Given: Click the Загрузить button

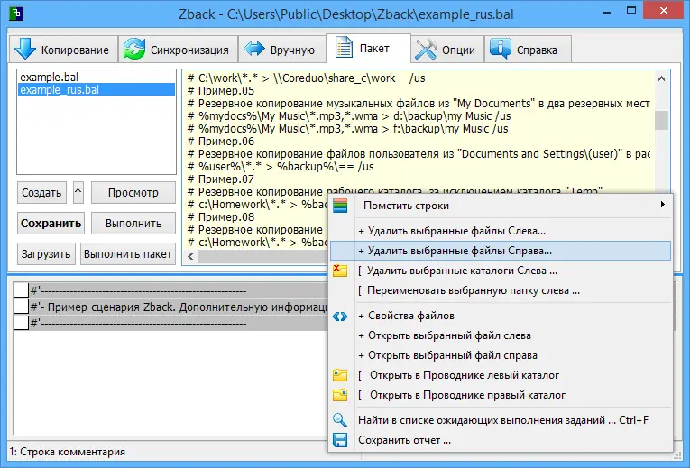Looking at the screenshot, I should [x=46, y=253].
